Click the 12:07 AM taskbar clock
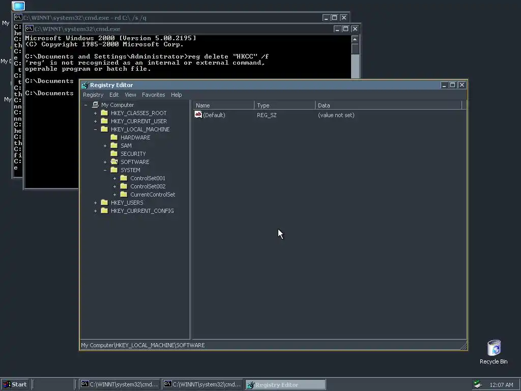The height and width of the screenshot is (391, 521). click(501, 385)
